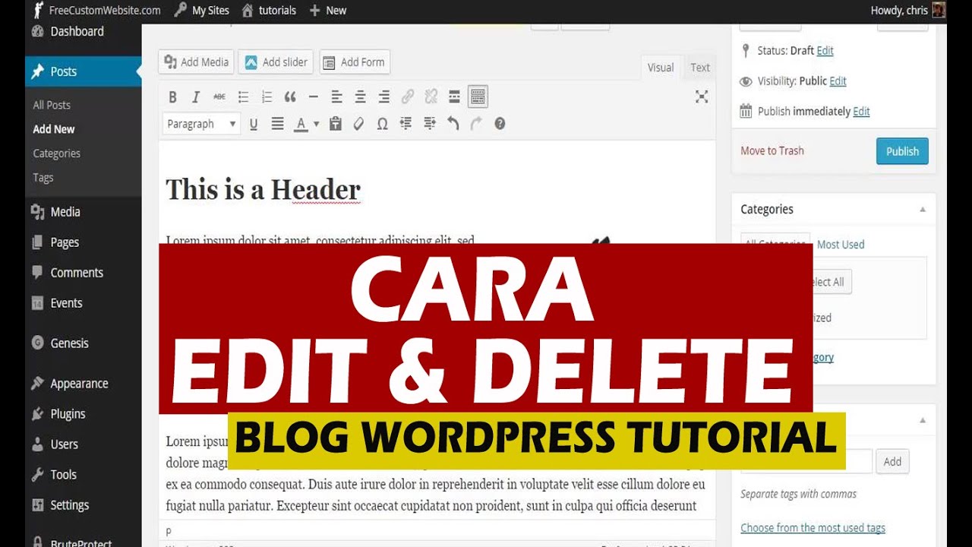Justify the text alignment
The height and width of the screenshot is (547, 972).
[277, 124]
